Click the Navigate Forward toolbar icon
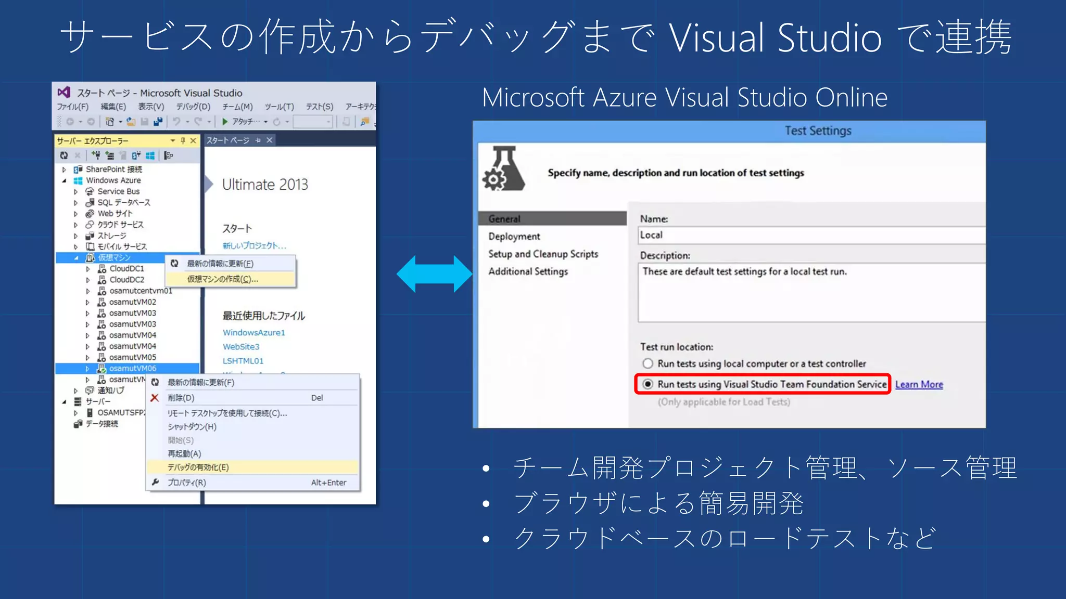Screen dimensions: 1066x599 tap(91, 122)
